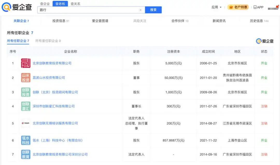Click the 创联星汇 company logo
This screenshot has width=280, height=165.
[26, 106]
